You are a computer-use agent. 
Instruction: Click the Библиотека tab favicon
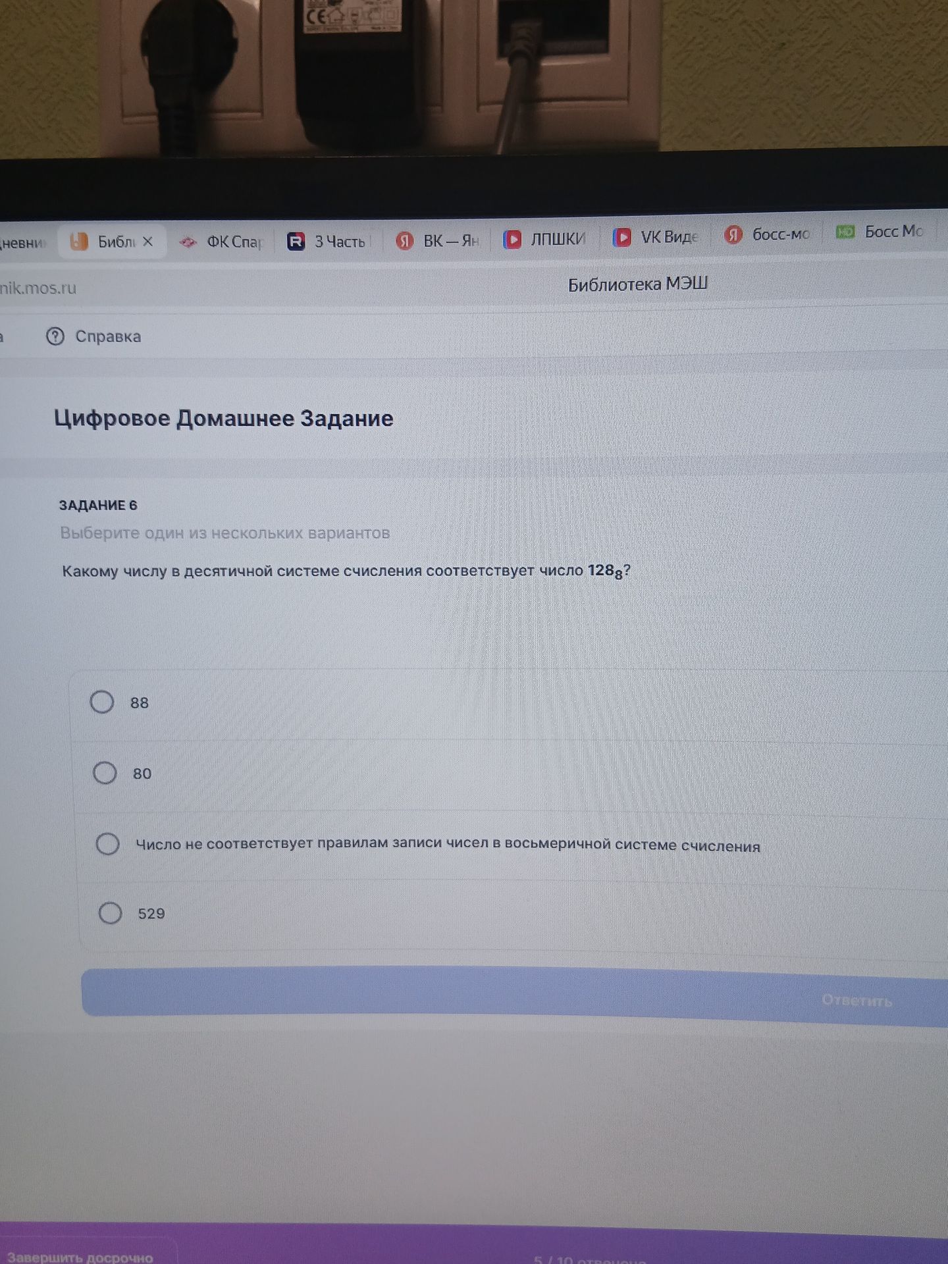tap(79, 242)
